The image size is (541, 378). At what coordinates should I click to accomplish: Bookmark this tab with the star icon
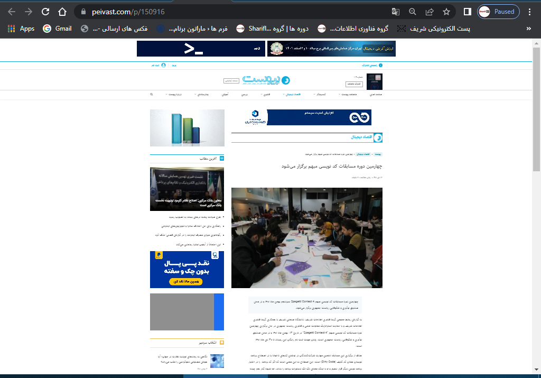(x=446, y=12)
